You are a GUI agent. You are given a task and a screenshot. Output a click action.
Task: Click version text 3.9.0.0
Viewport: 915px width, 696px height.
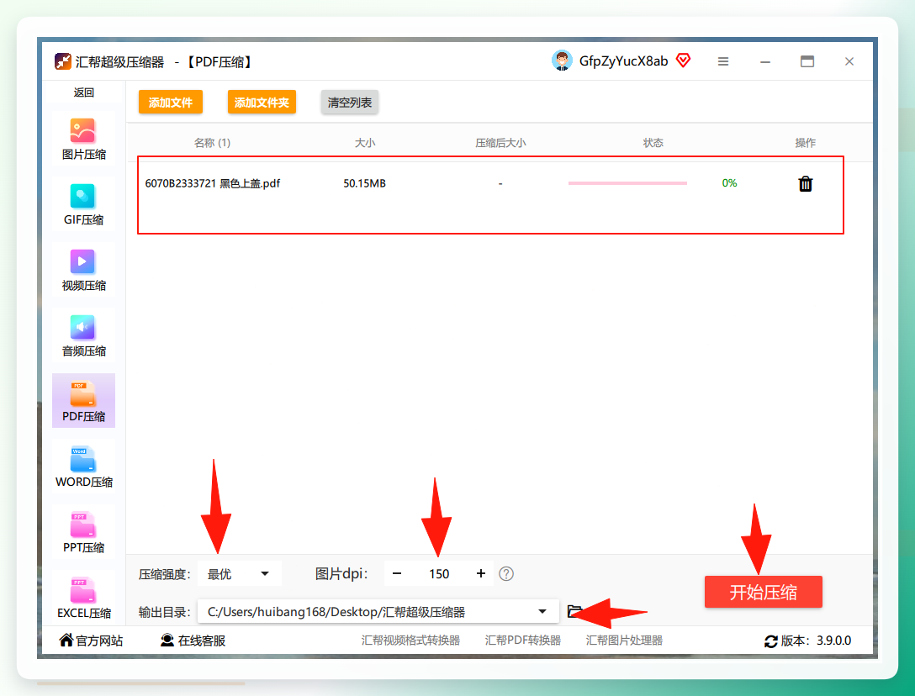pyautogui.click(x=834, y=641)
